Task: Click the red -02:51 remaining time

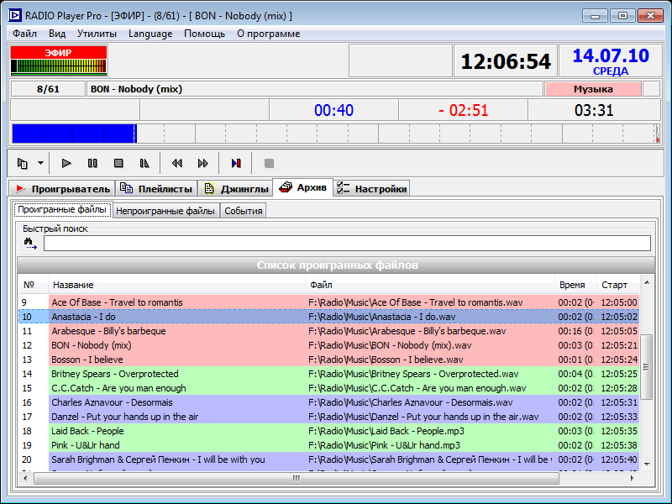Action: [x=463, y=110]
